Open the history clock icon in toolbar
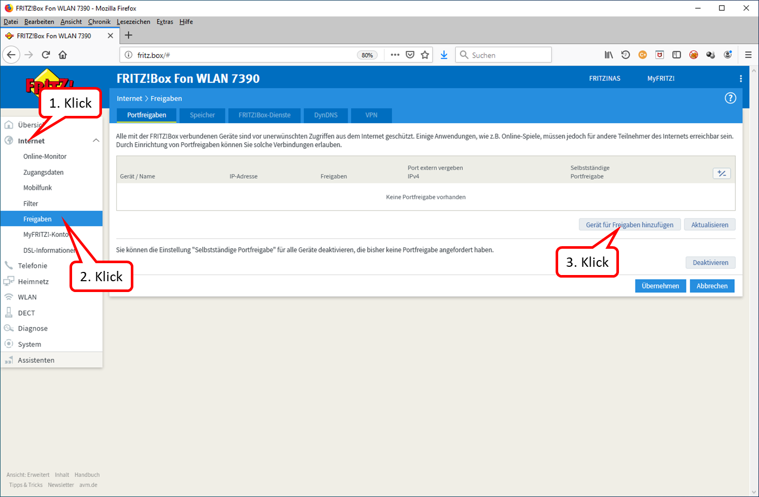 [x=626, y=55]
